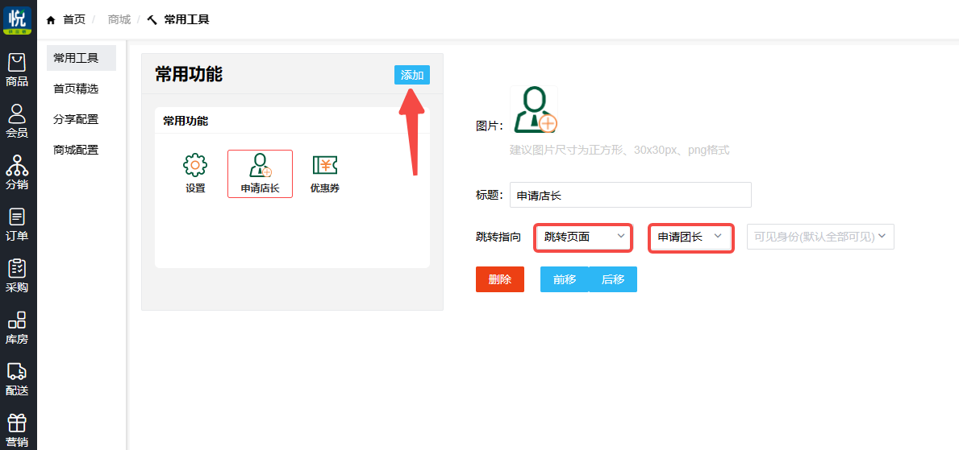Click the 前移 move-forward button
959x450 pixels.
565,279
